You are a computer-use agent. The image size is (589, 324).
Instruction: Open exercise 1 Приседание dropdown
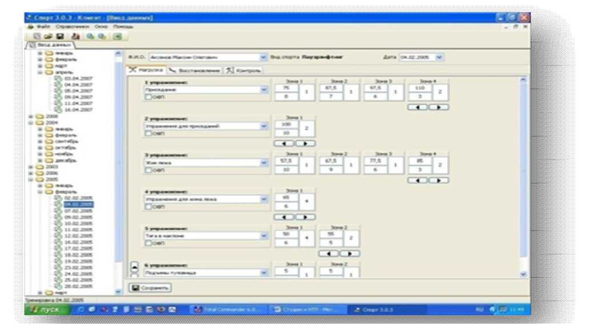tap(264, 90)
